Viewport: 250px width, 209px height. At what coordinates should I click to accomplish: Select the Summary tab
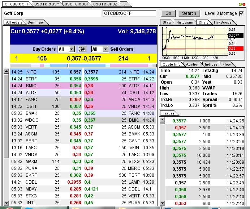click(36, 22)
